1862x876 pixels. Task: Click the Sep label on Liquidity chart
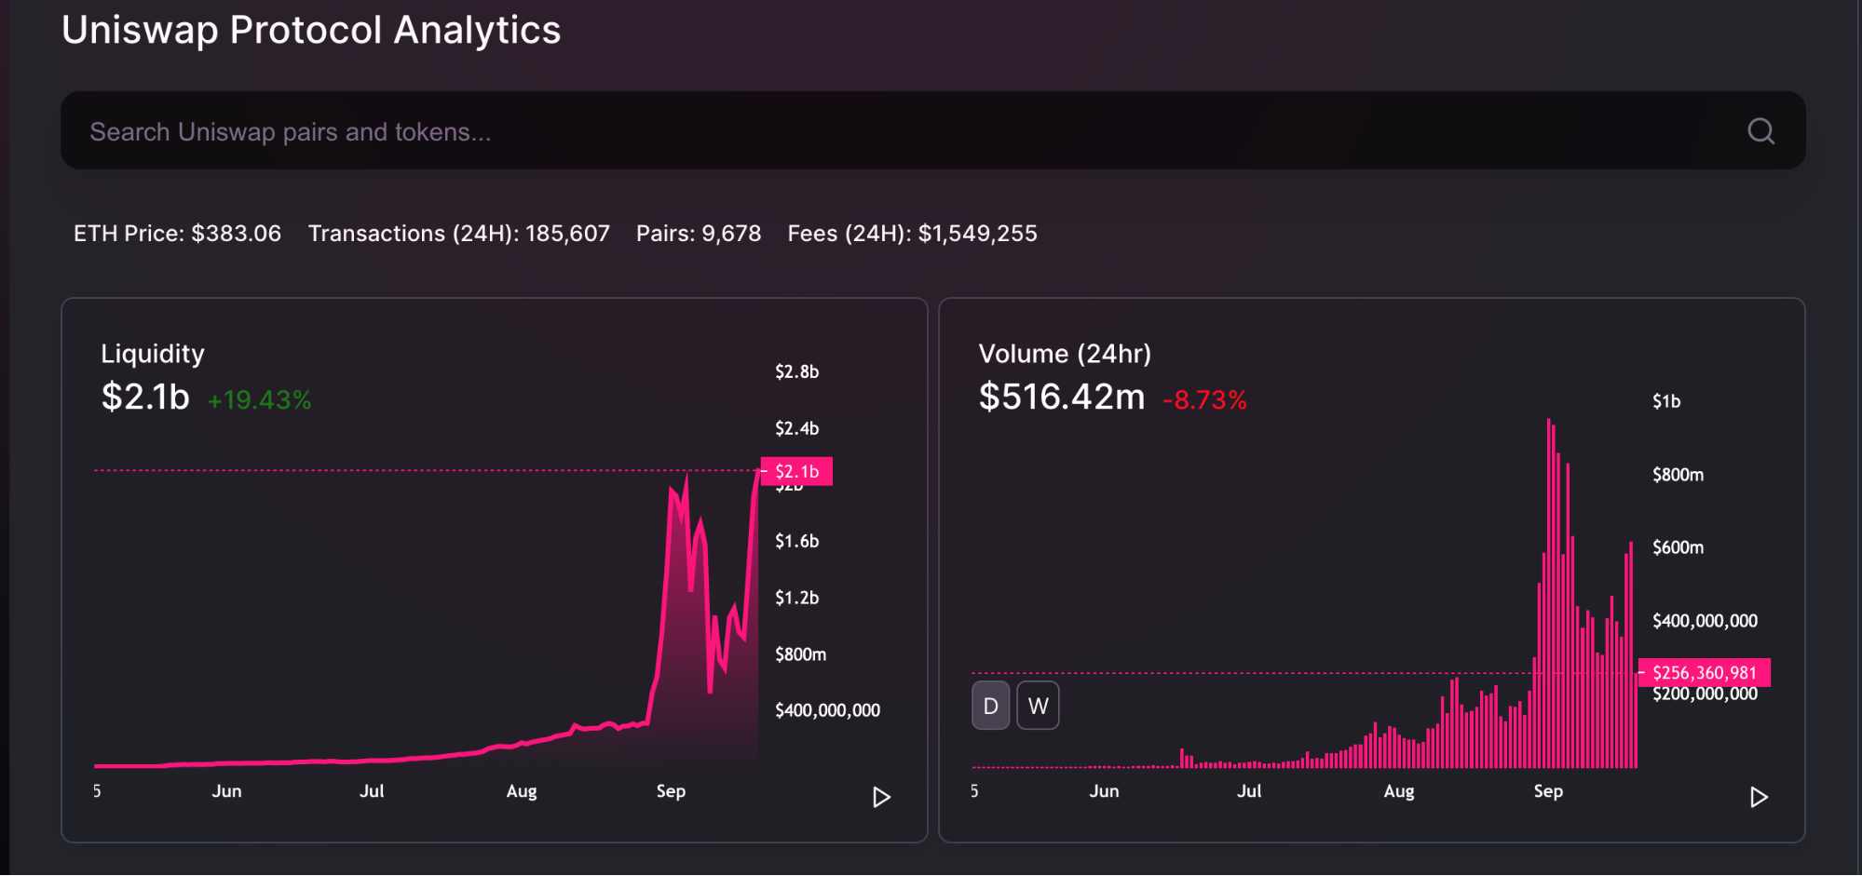671,791
